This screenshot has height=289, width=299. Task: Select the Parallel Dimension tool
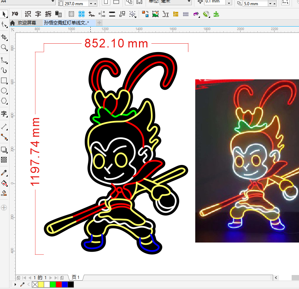pos(4,127)
